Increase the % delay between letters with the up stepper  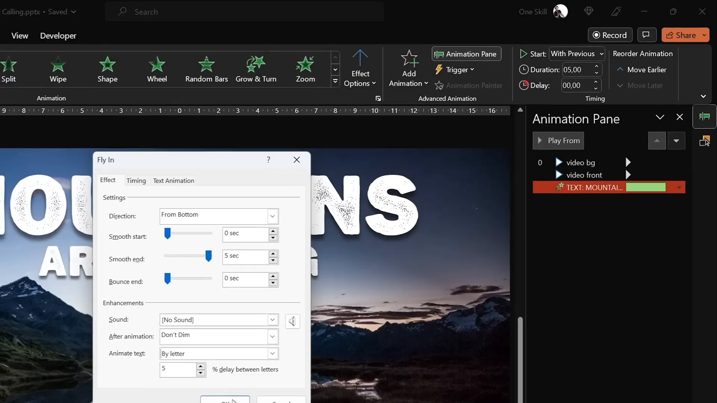pos(201,366)
